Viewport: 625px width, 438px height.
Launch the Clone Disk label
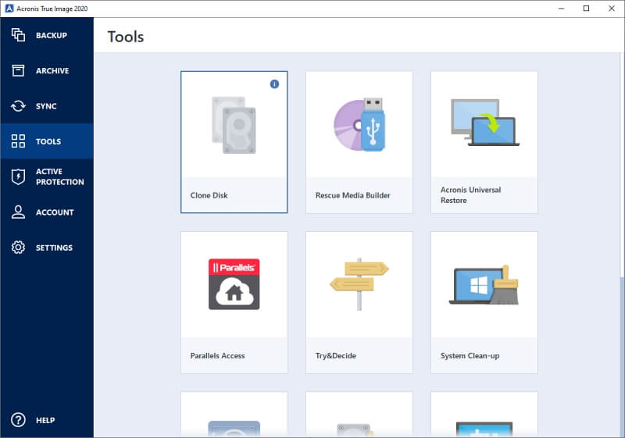[x=209, y=195]
